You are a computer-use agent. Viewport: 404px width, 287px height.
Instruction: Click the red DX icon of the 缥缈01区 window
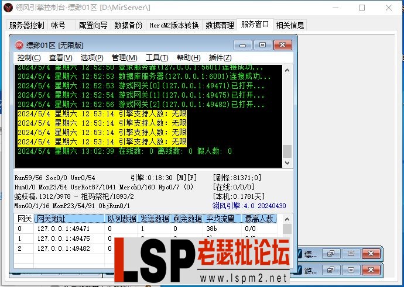19,45
